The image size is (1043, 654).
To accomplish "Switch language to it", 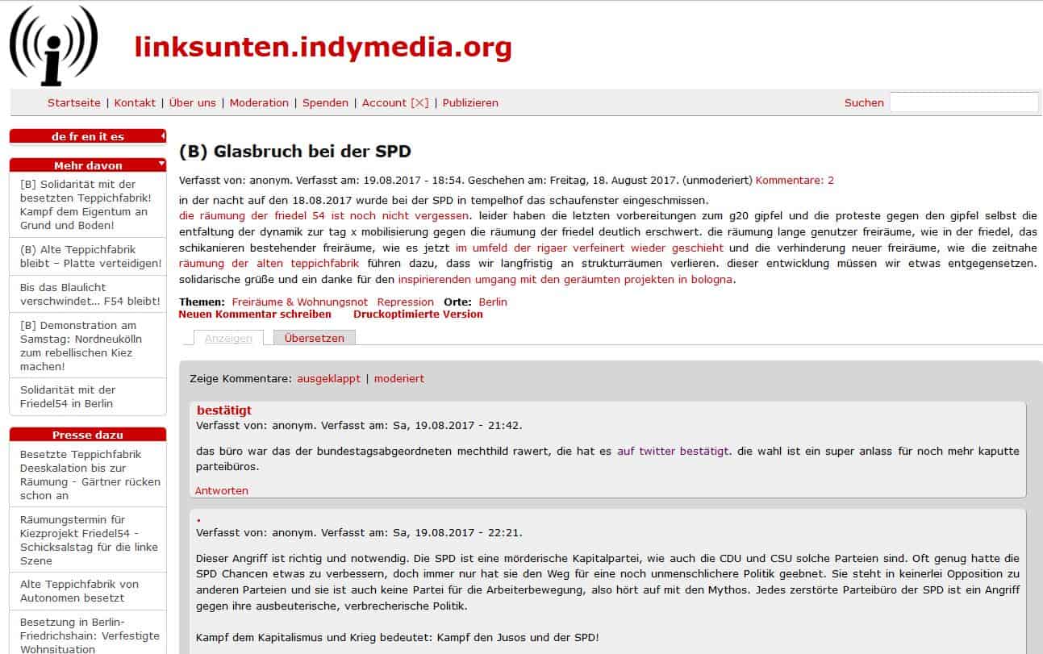I will pos(102,136).
